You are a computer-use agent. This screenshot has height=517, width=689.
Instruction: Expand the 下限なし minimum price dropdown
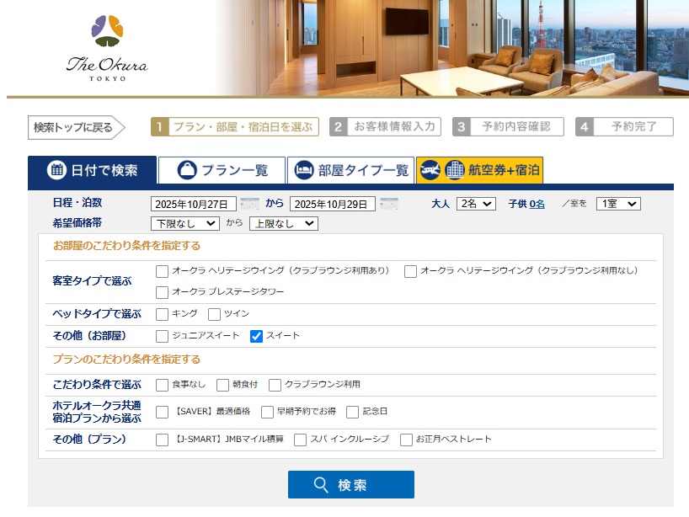pyautogui.click(x=184, y=223)
